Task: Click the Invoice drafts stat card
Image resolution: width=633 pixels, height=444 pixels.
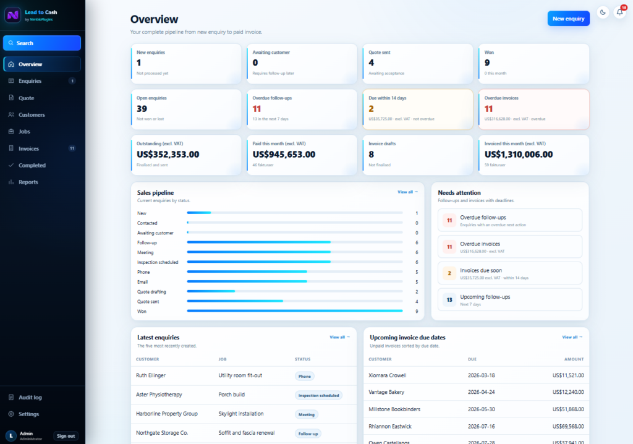Action: tap(418, 155)
